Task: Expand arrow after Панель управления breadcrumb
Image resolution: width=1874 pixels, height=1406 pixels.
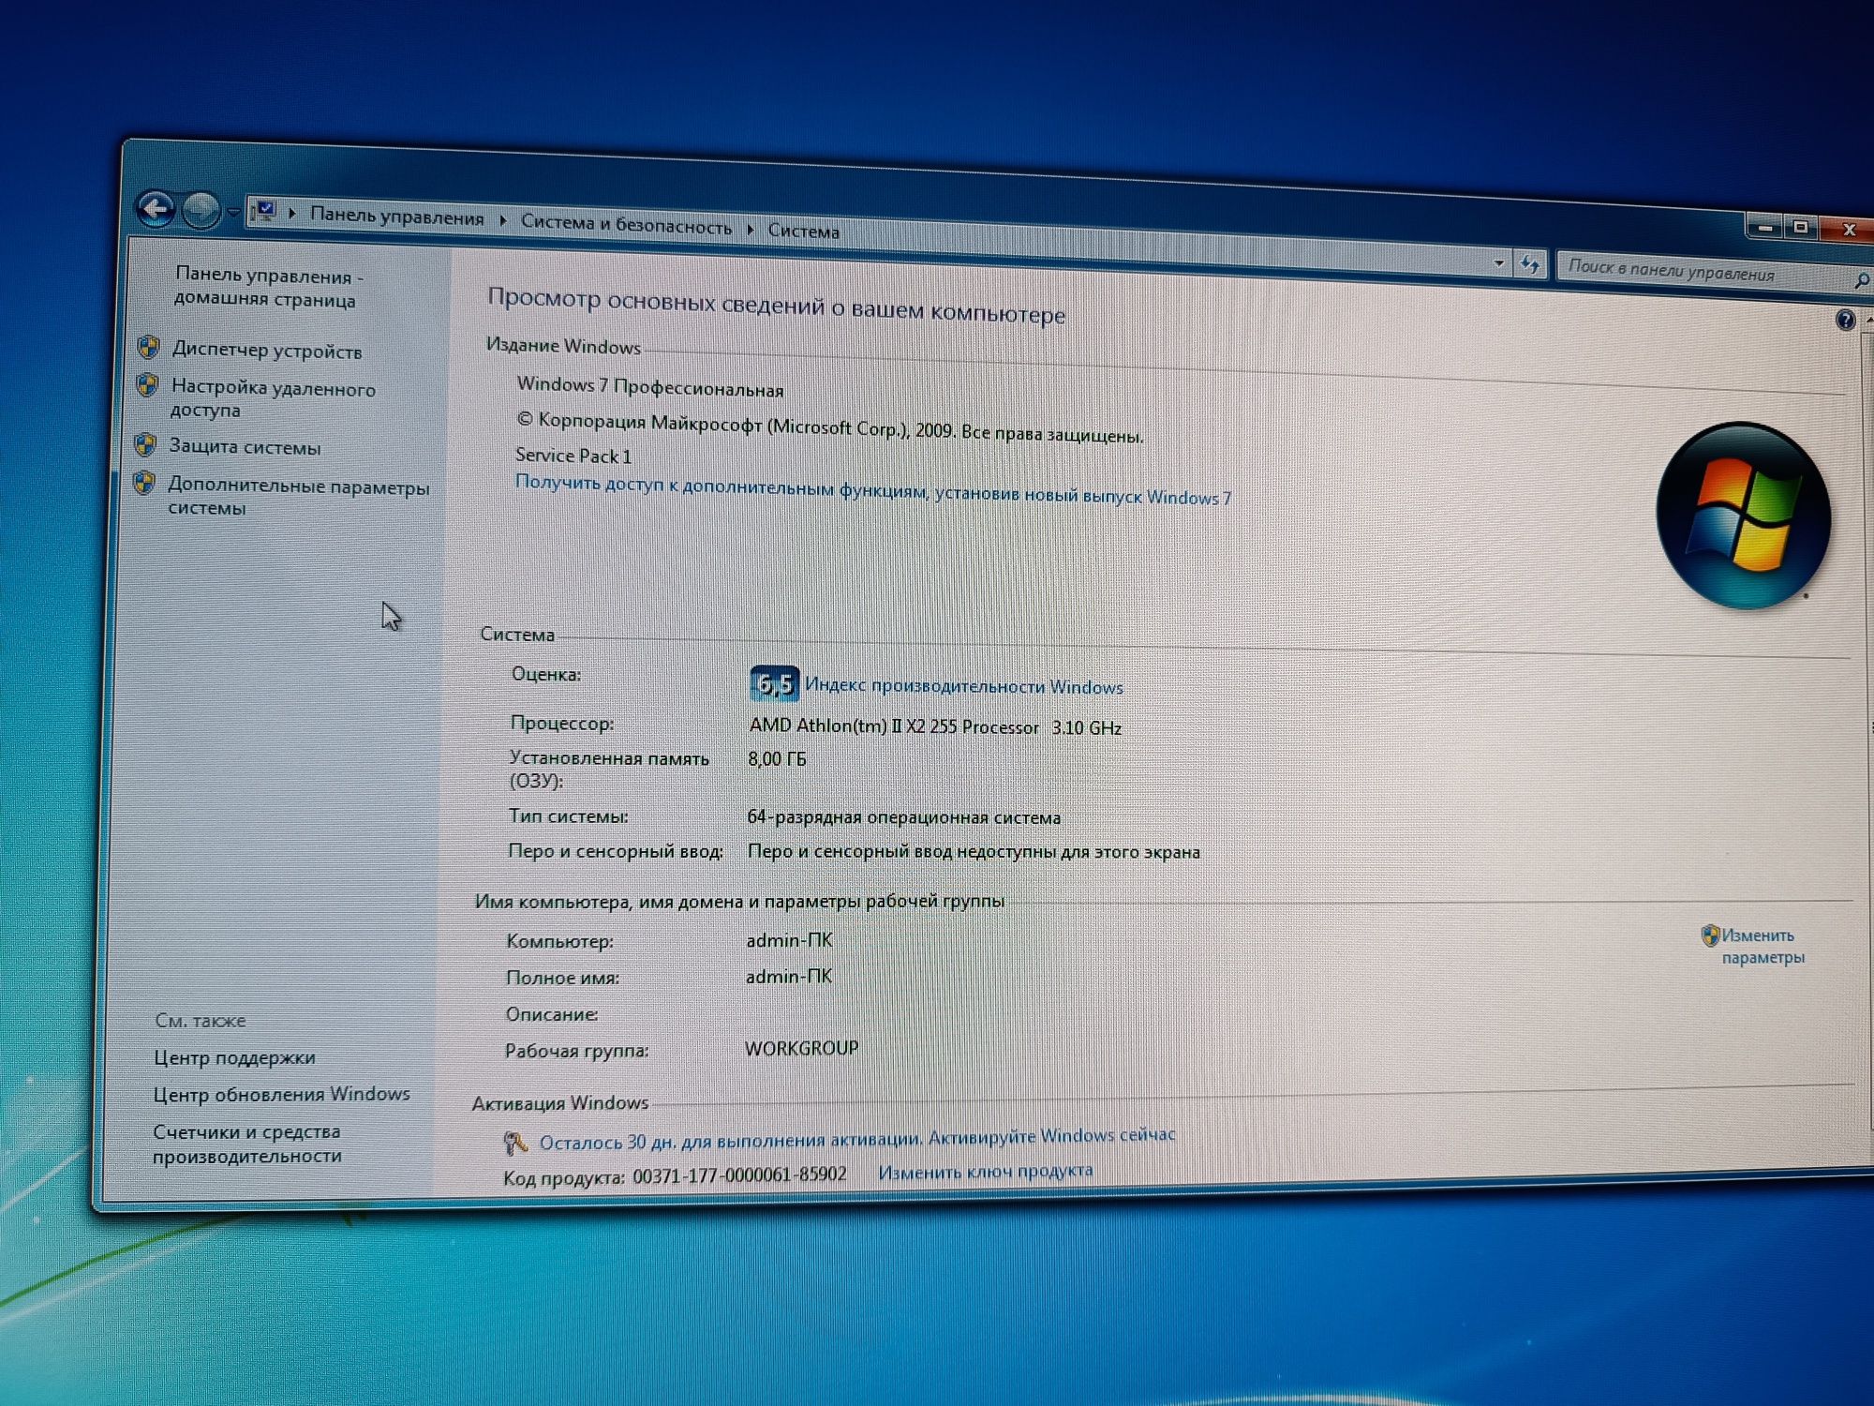Action: [503, 220]
